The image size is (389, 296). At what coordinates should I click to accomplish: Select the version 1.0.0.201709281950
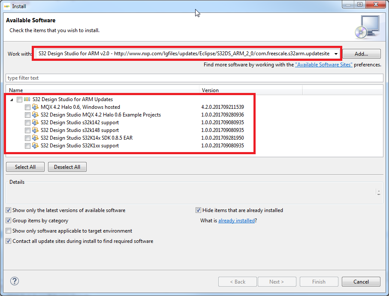click(x=223, y=138)
